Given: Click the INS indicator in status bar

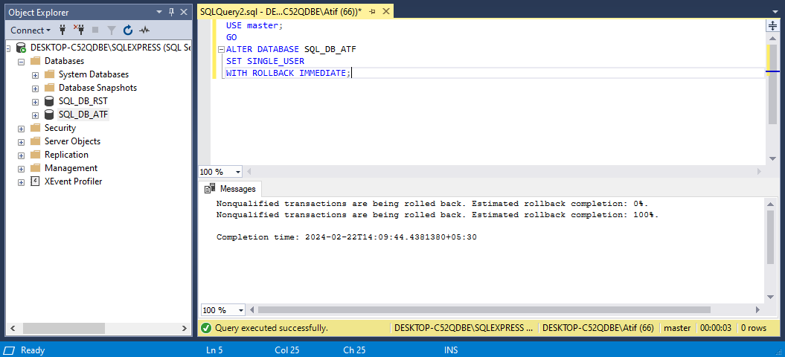Looking at the screenshot, I should pyautogui.click(x=451, y=350).
